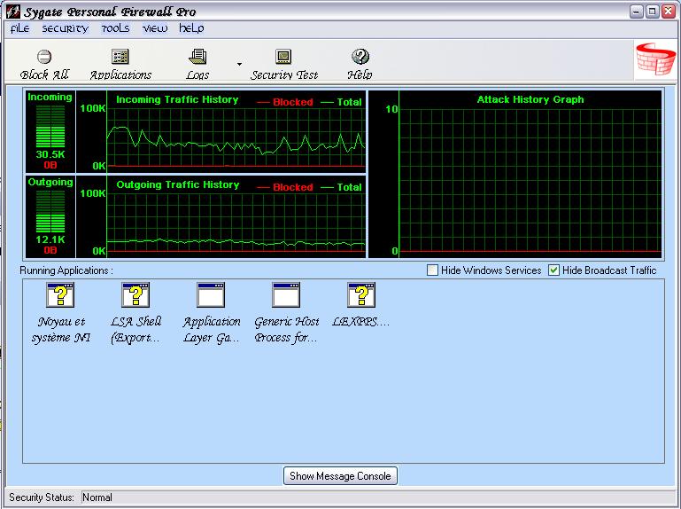The image size is (681, 509).
Task: Click the Help question mark icon
Action: click(x=360, y=57)
